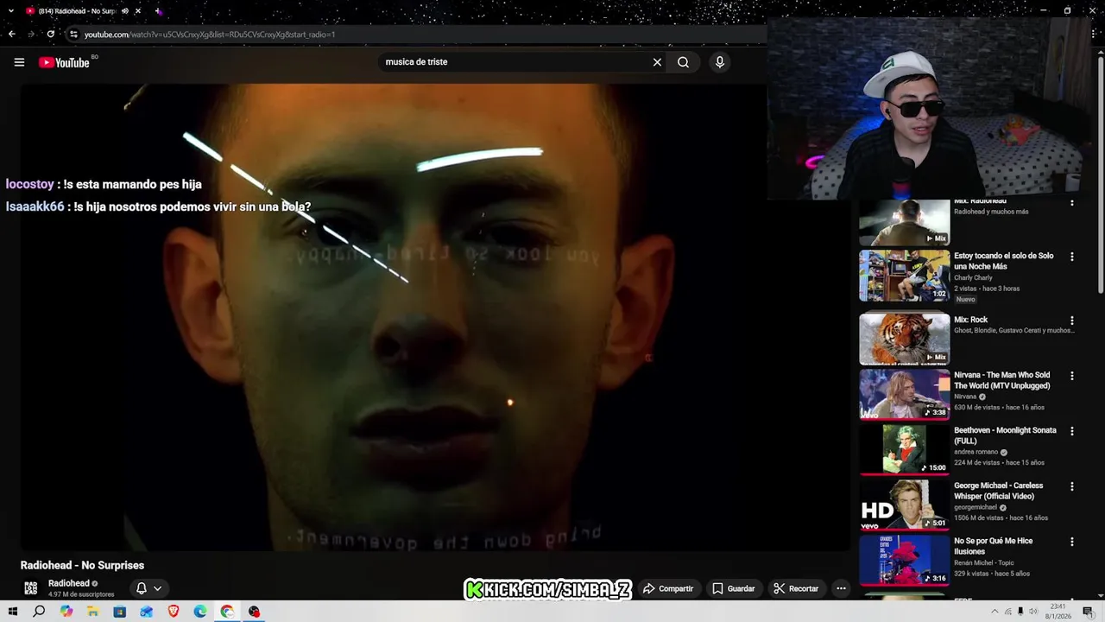Go back with the browser back arrow

(x=11, y=35)
